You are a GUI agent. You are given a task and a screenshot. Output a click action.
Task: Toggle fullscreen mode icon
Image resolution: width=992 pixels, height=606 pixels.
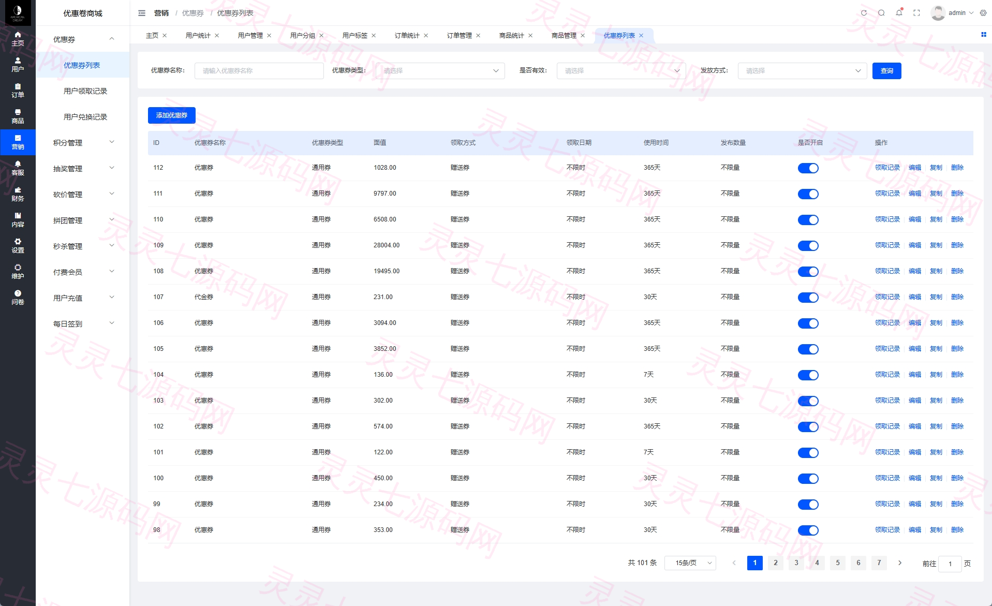click(x=916, y=13)
